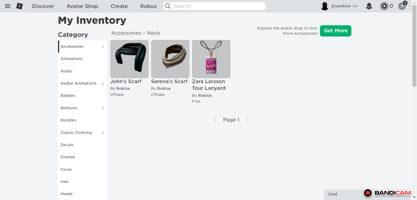Screen dimensions: 417x200
Task: Click the Robux balance icon
Action: point(384,6)
